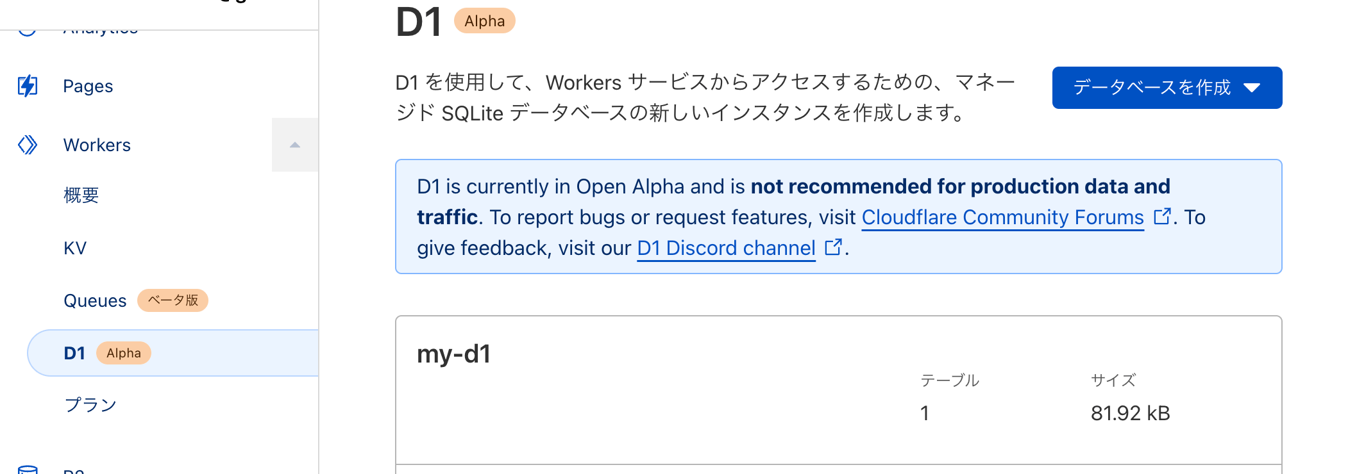The width and height of the screenshot is (1357, 474).
Task: Open the D1 Discord channel link
Action: click(x=725, y=248)
